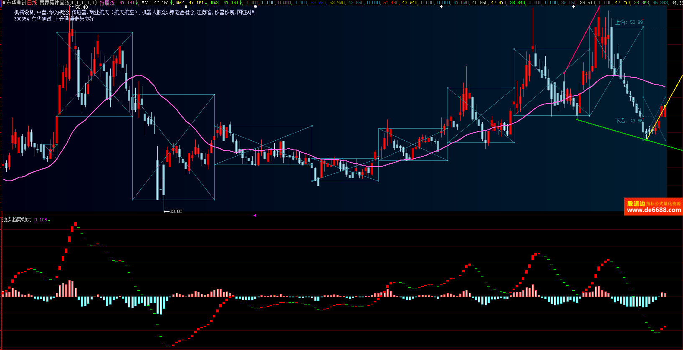Click the green arrow beside MA1 47.161
The width and height of the screenshot is (683, 350).
(x=172, y=3)
